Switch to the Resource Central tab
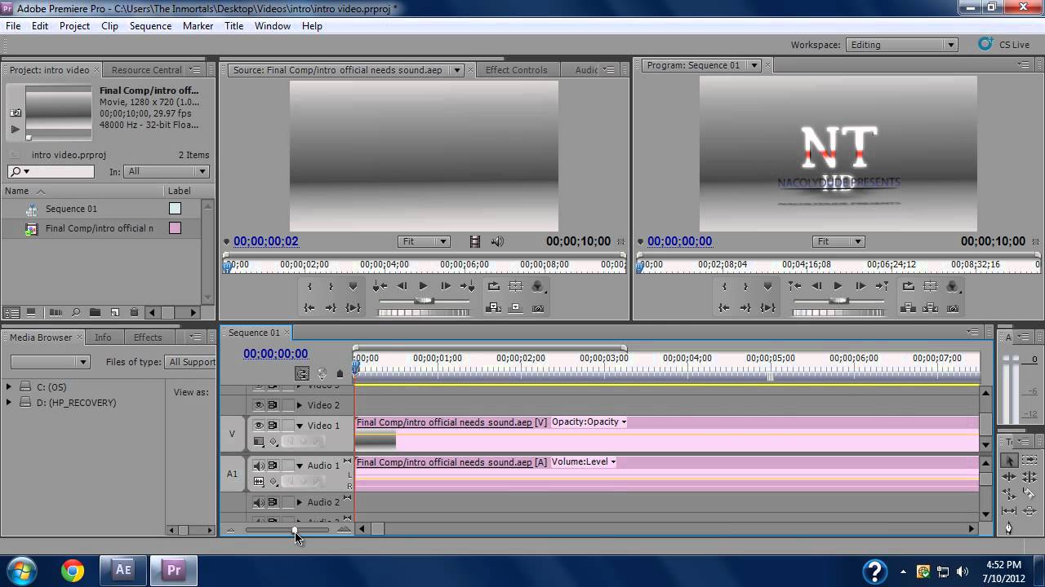 tap(147, 70)
